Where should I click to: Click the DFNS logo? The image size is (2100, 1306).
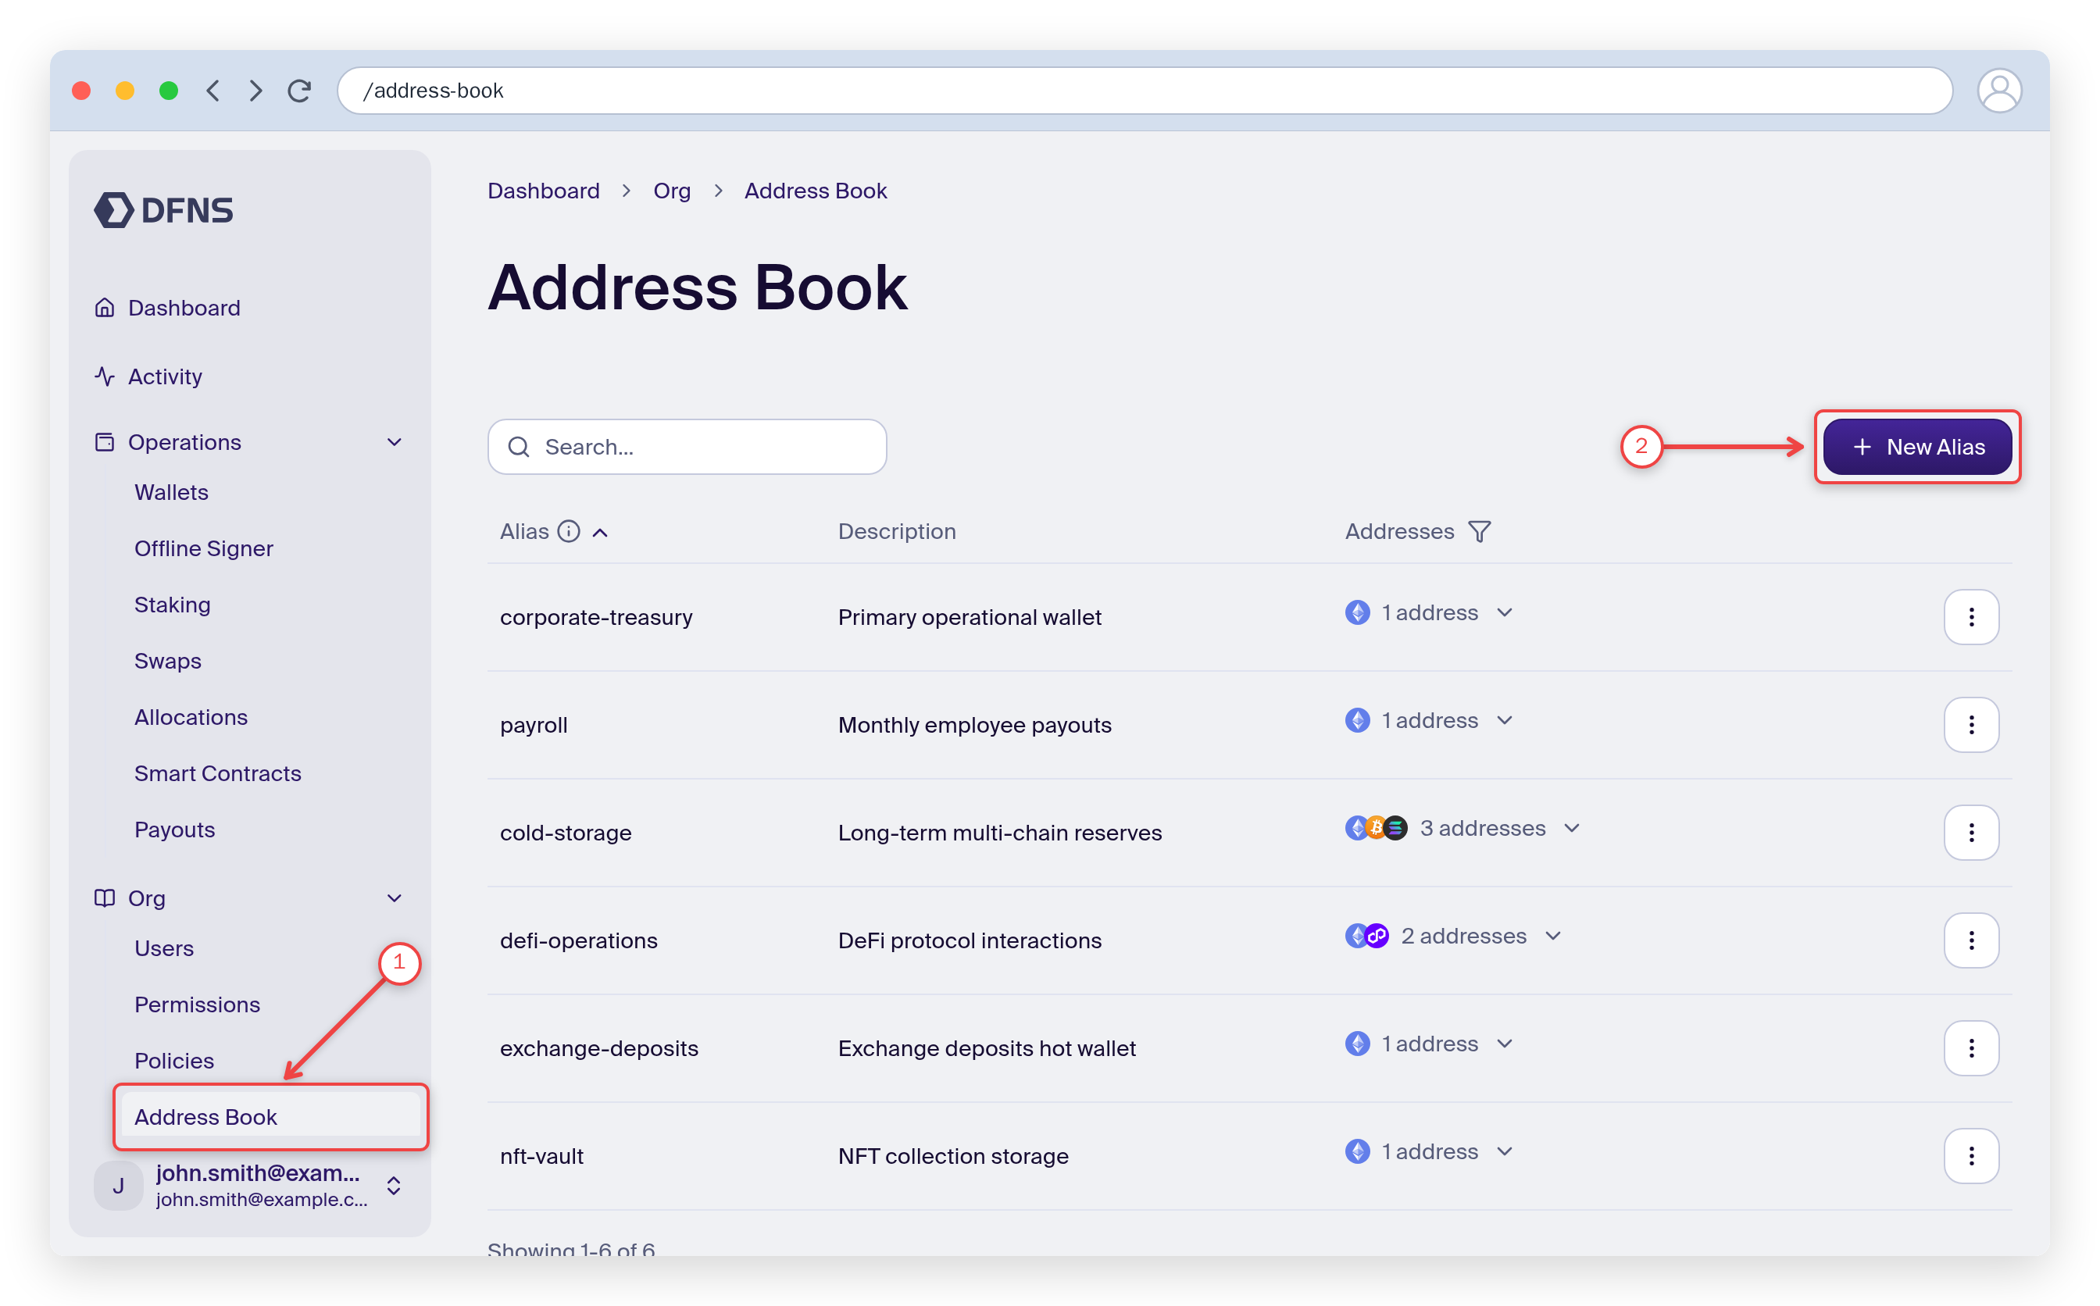point(163,210)
